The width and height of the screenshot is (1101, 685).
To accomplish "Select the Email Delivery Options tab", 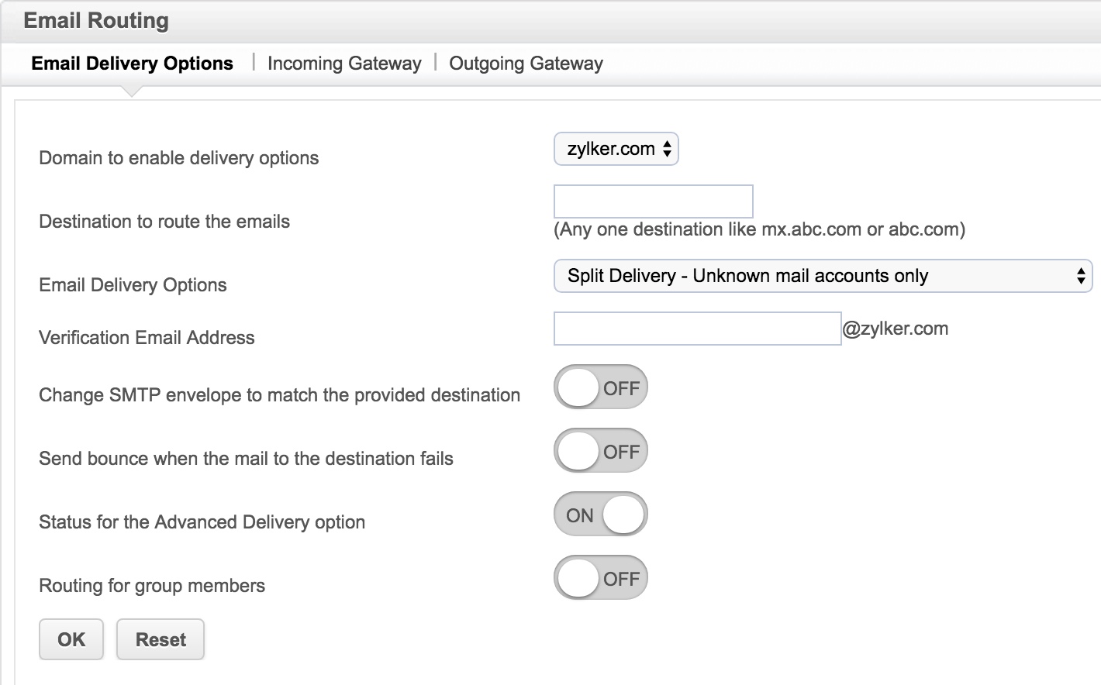I will point(132,64).
